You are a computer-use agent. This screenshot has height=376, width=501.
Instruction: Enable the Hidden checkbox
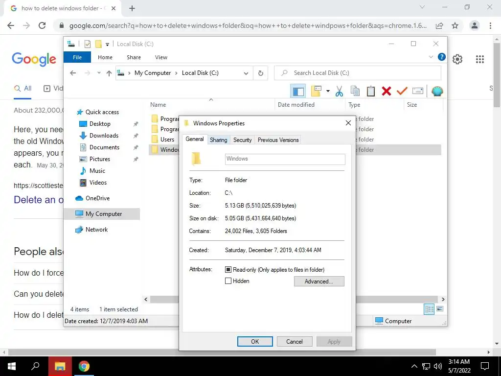[x=228, y=281]
